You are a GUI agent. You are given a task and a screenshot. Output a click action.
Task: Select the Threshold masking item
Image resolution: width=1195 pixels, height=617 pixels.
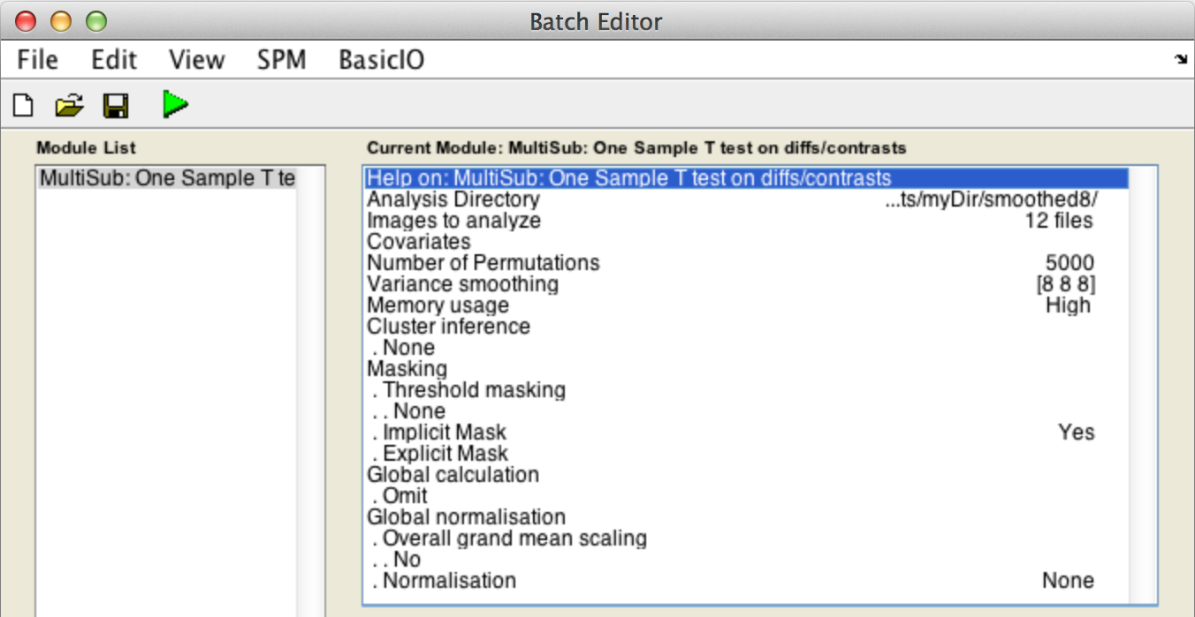click(x=747, y=390)
